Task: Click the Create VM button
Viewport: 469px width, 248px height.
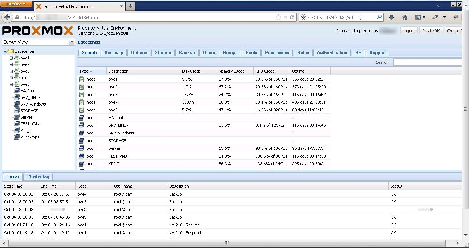Action: click(x=431, y=31)
